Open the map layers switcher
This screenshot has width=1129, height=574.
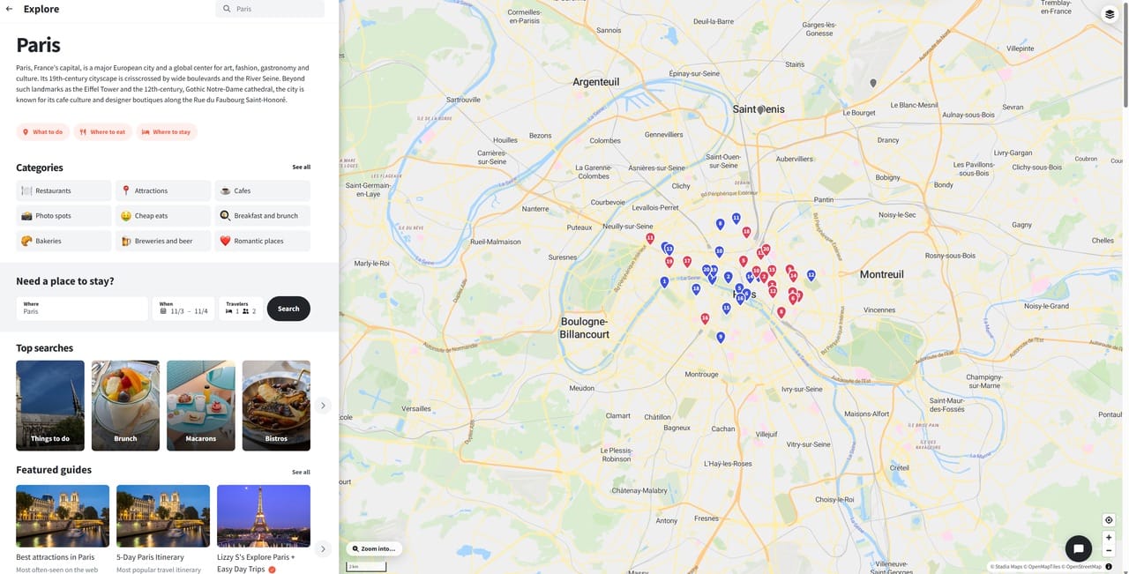coord(1110,14)
